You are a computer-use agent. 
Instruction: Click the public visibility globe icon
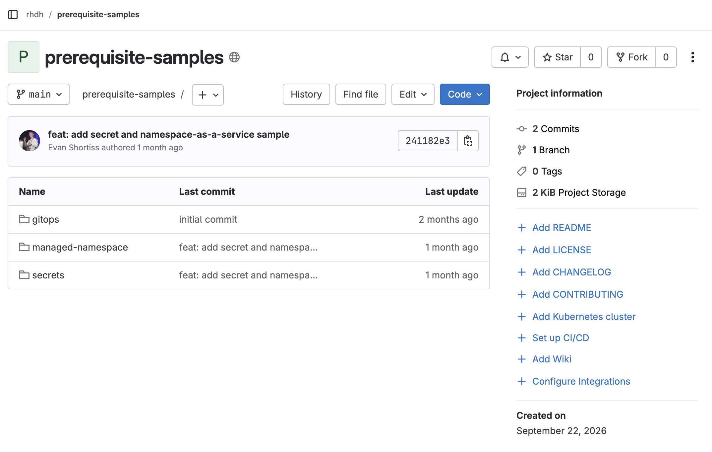[234, 57]
